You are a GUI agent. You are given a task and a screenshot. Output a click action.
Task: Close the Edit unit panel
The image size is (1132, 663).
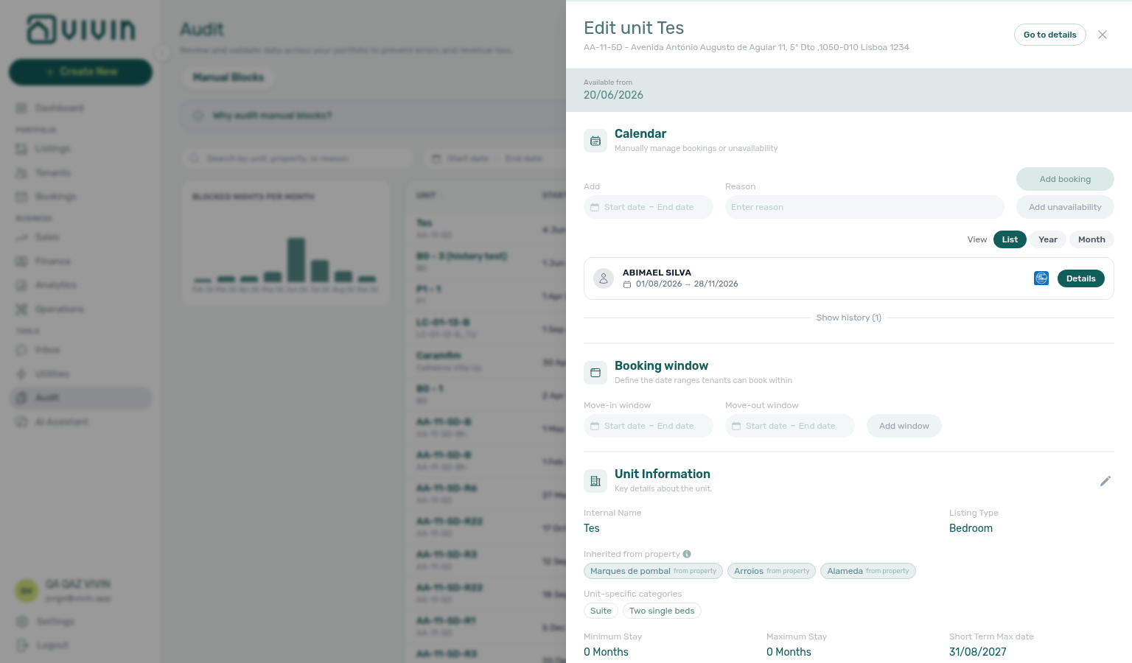point(1103,35)
